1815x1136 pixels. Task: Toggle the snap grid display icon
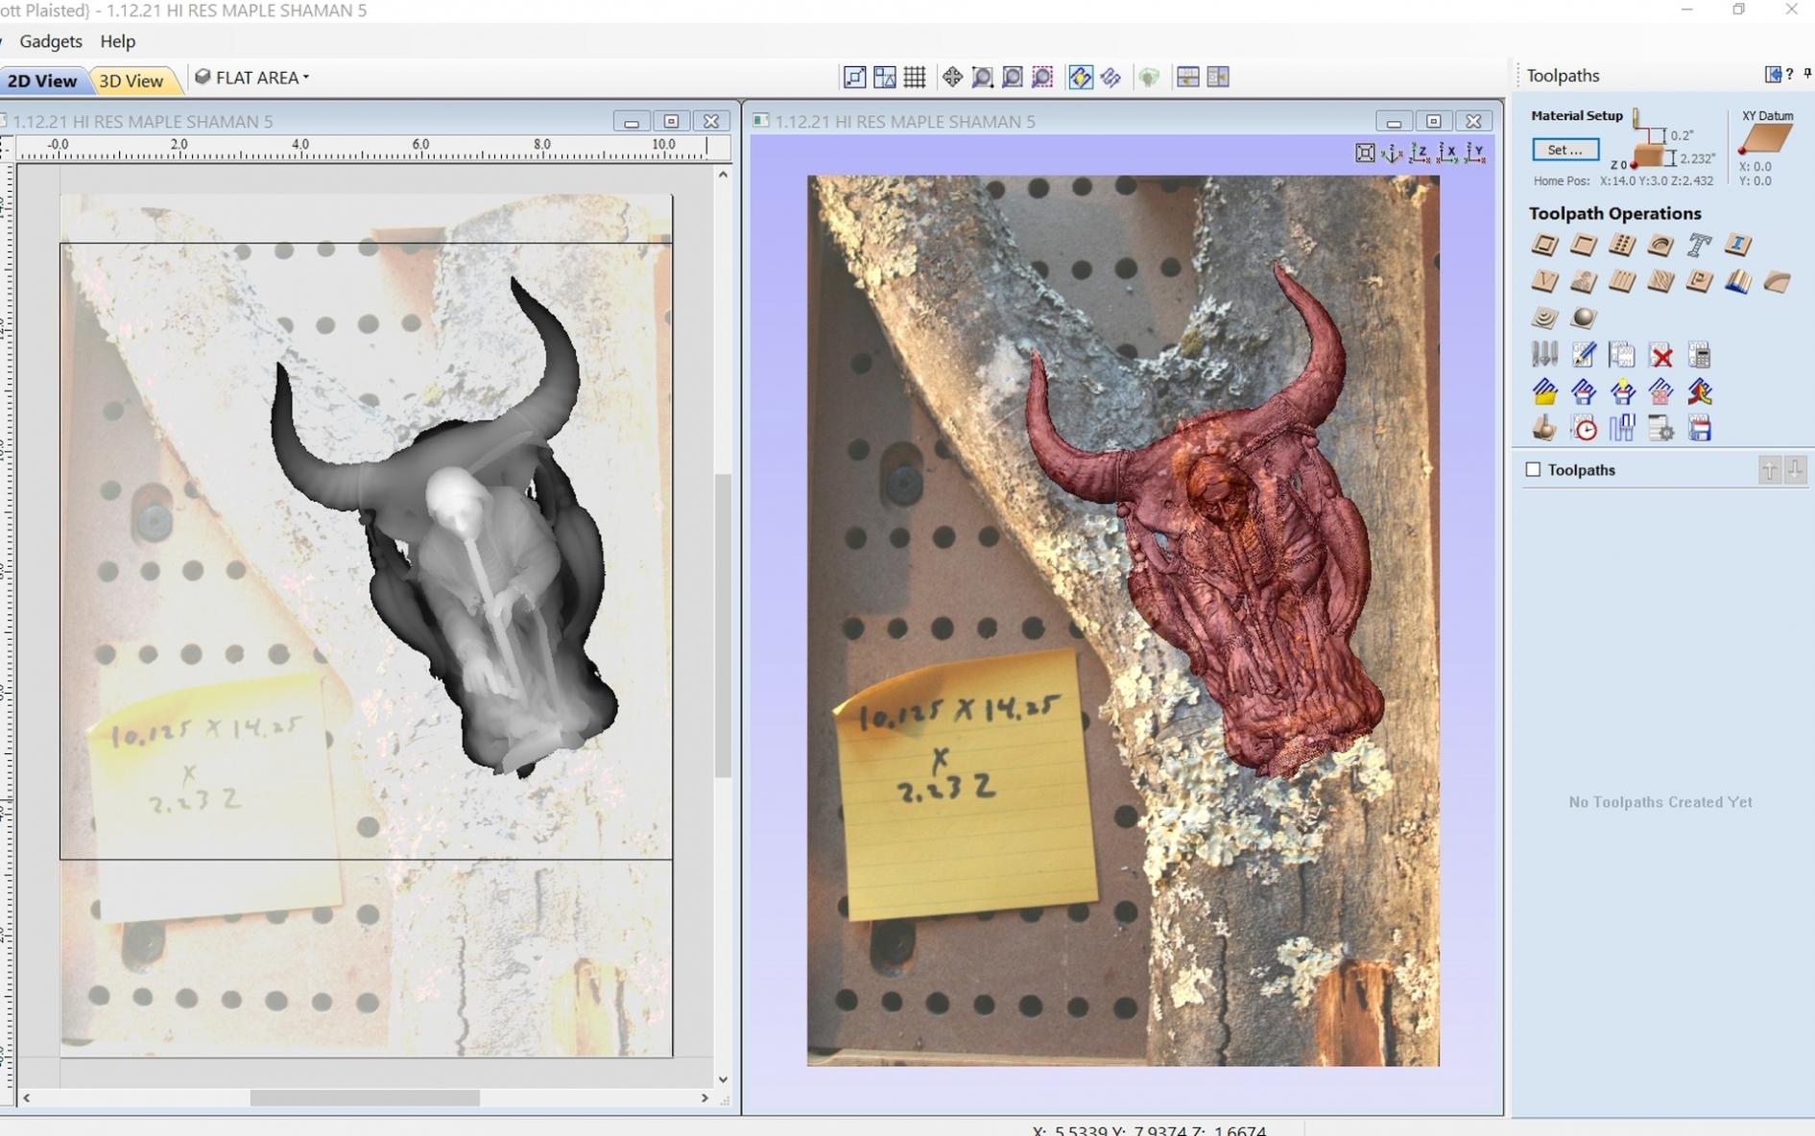[x=915, y=78]
